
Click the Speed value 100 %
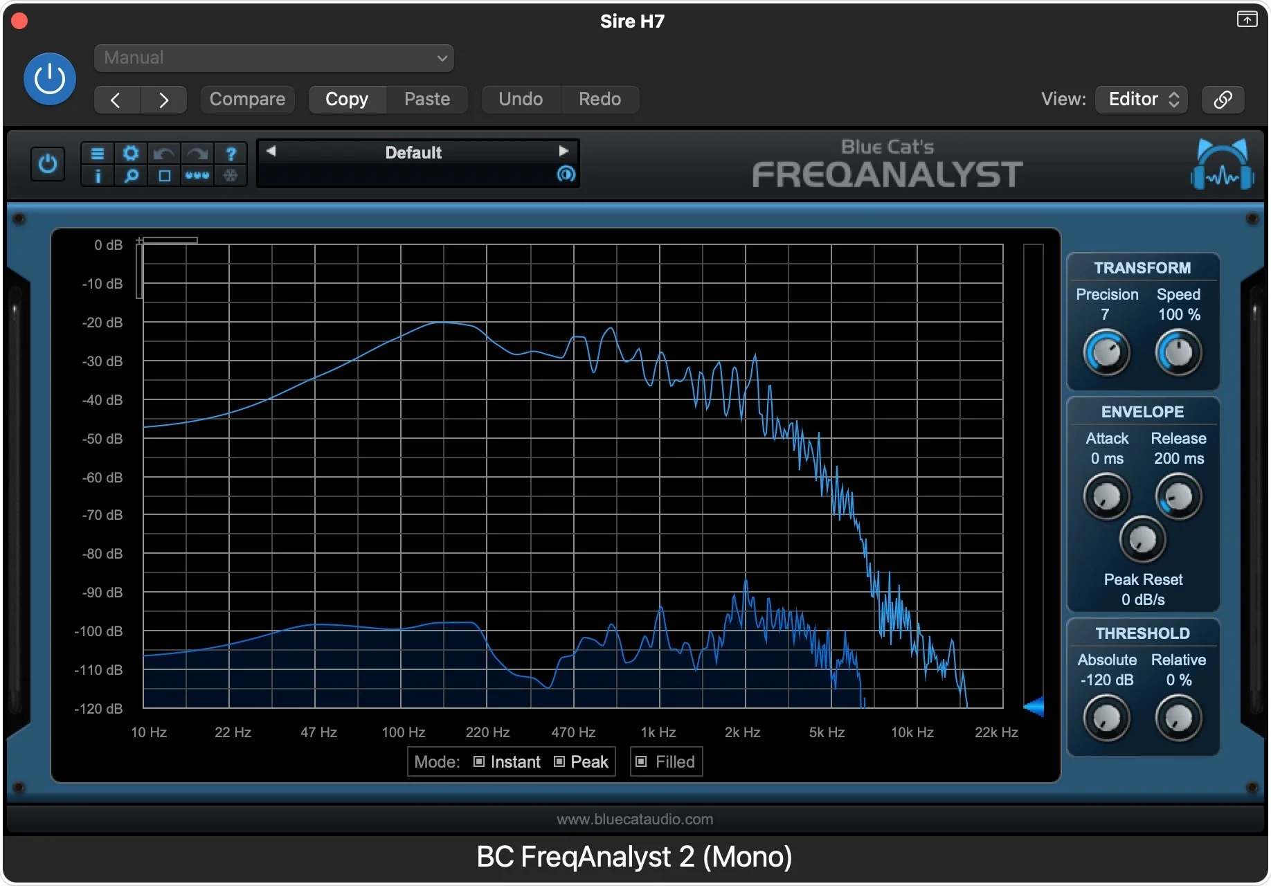coord(1179,314)
